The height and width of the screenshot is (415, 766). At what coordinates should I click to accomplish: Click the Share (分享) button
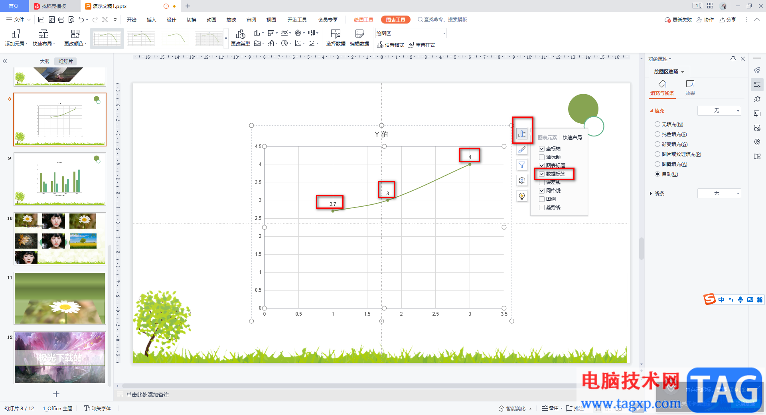click(727, 20)
